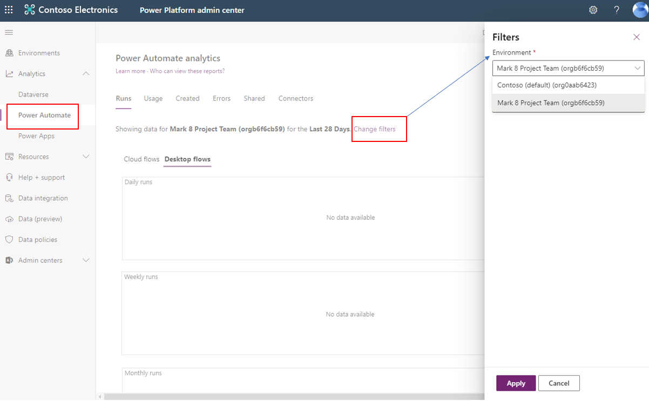Click the Help + support headset icon
This screenshot has width=649, height=401.
[9, 177]
